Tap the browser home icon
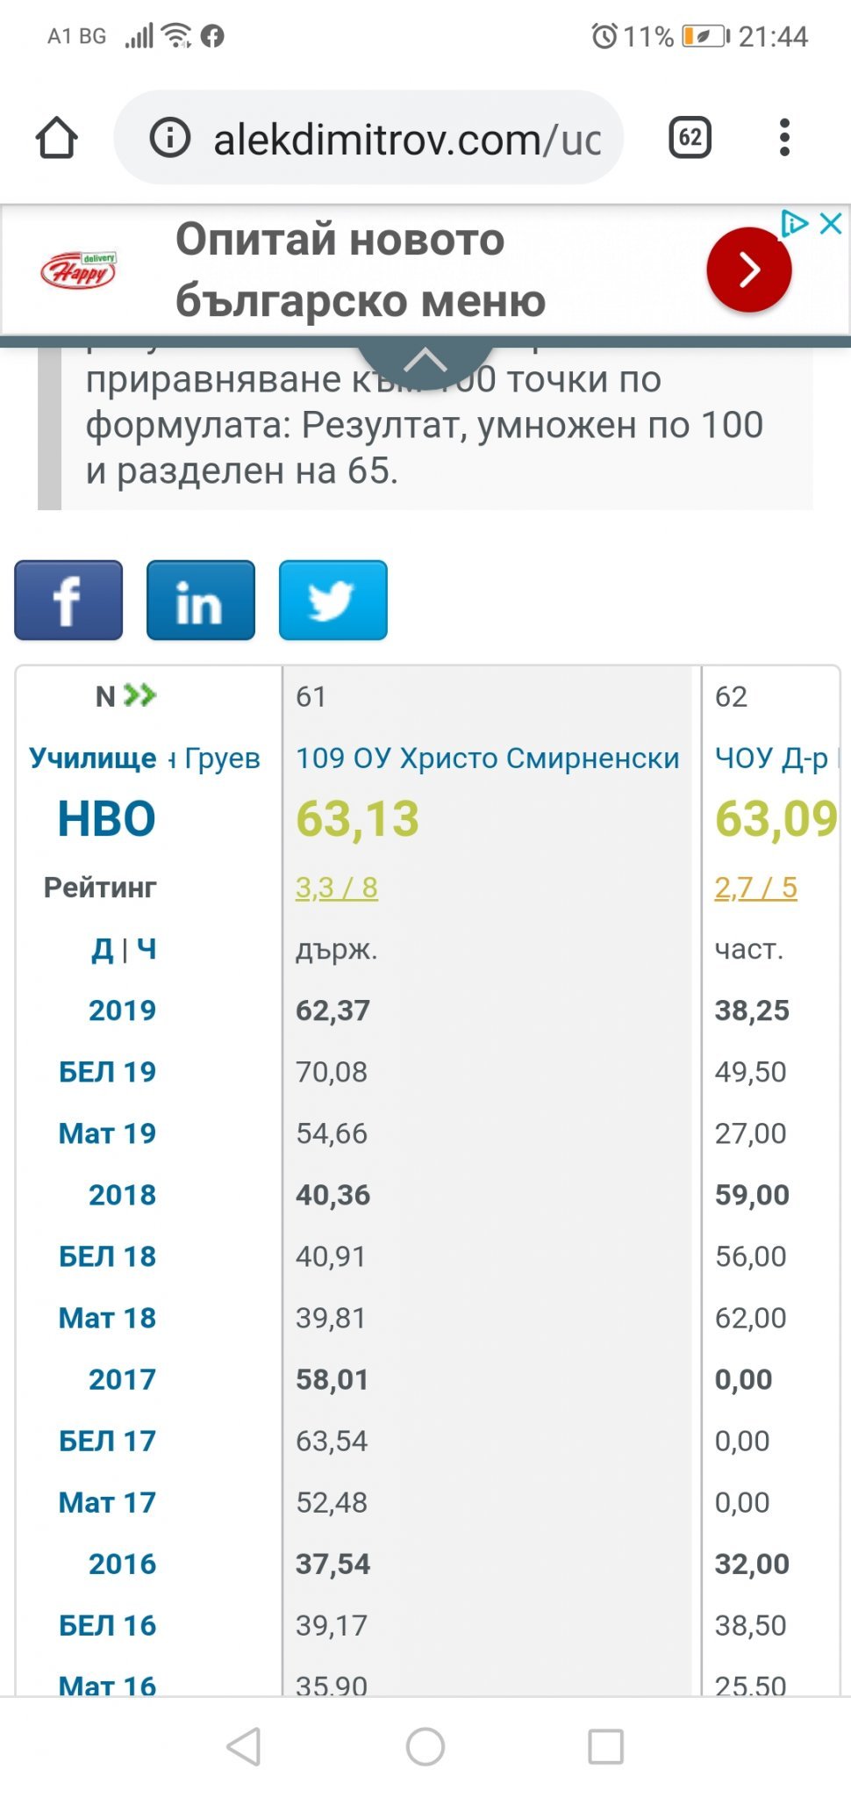The image size is (851, 1798). (x=57, y=138)
